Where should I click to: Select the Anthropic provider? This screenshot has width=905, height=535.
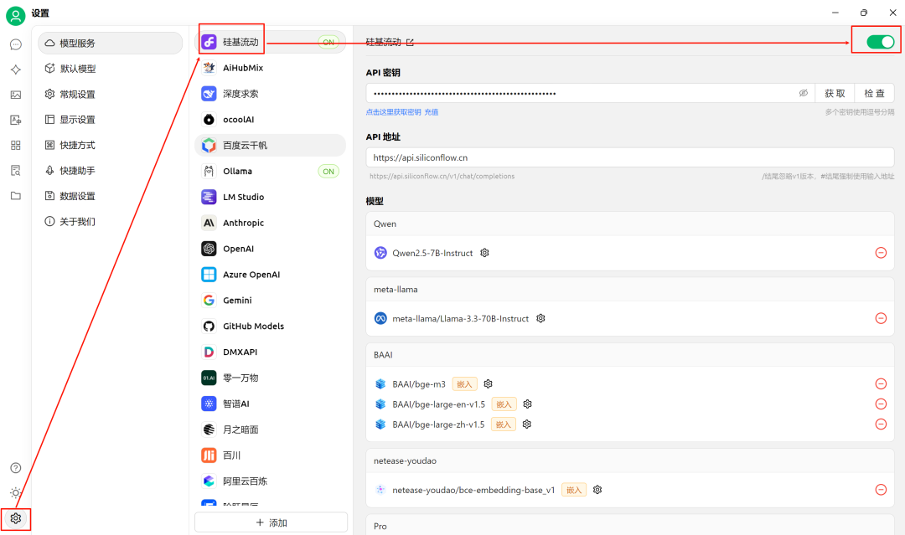coord(270,223)
